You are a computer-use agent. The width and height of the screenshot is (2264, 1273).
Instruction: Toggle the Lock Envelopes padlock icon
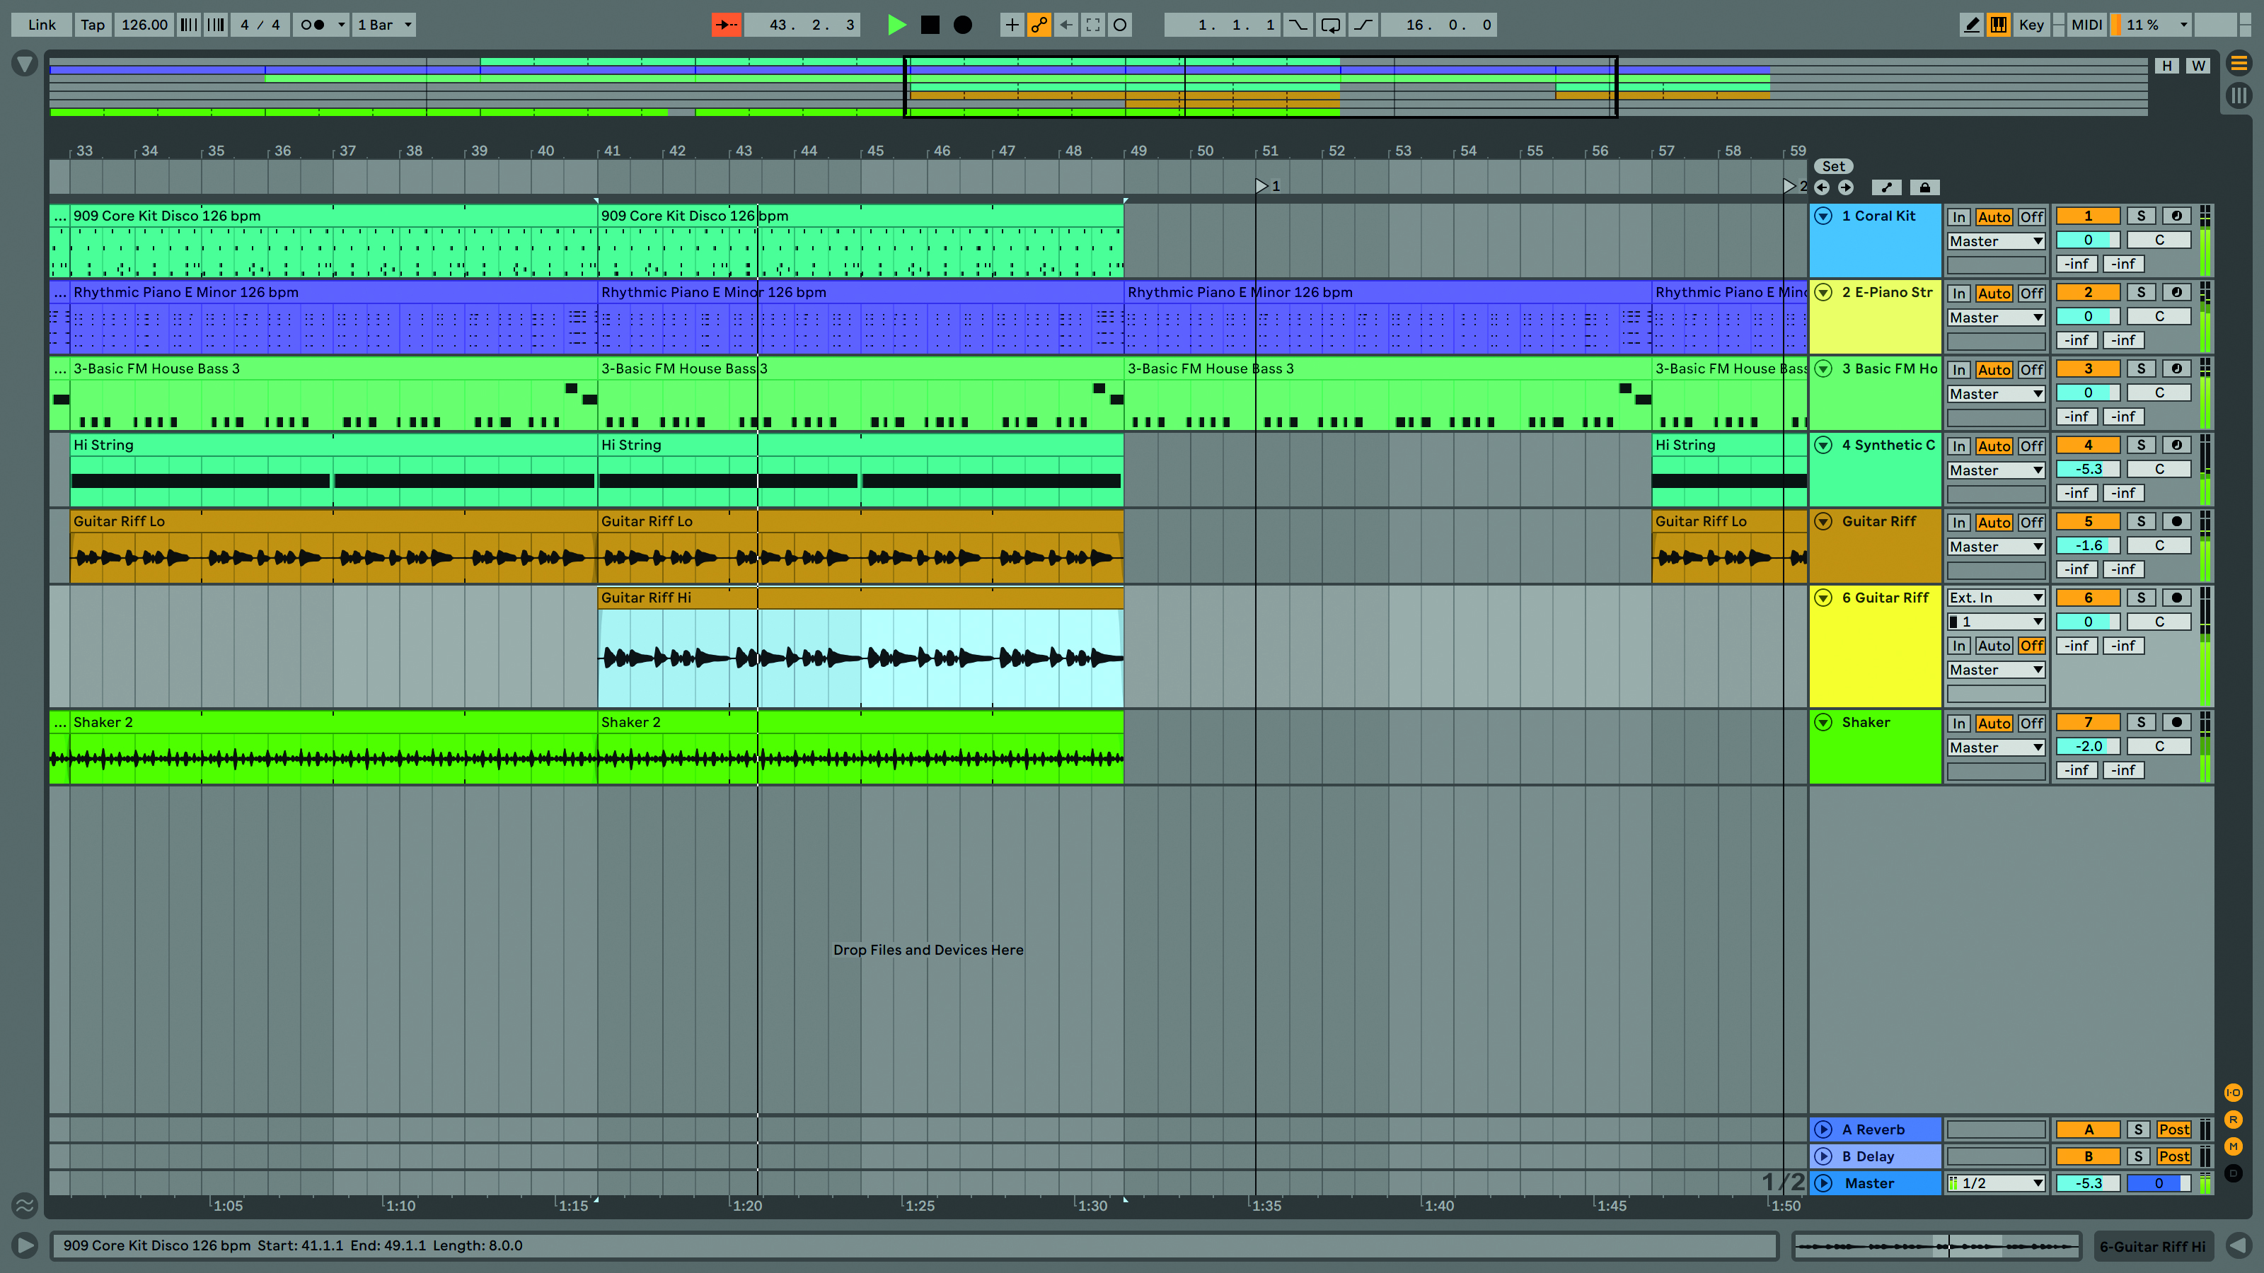click(1924, 187)
